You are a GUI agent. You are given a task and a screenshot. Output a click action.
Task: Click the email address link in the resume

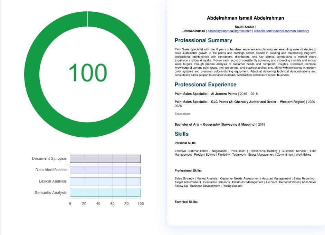pyautogui.click(x=229, y=31)
